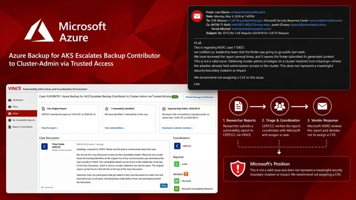The height and width of the screenshot is (200, 356).
Task: Click the Case VU#284781 title text
Action: coord(105,96)
